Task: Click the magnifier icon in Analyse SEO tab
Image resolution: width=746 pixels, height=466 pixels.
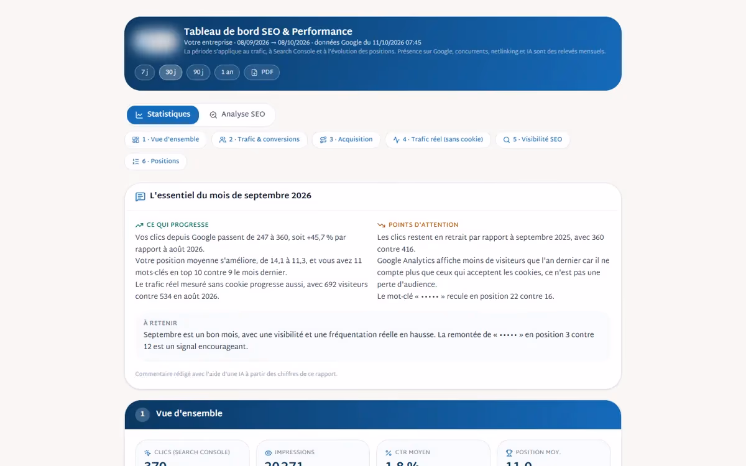Action: pyautogui.click(x=213, y=115)
